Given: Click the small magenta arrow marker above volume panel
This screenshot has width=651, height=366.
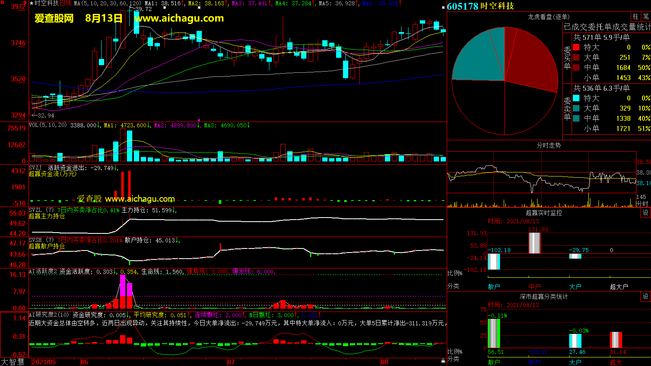Looking at the screenshot, I should point(199,120).
